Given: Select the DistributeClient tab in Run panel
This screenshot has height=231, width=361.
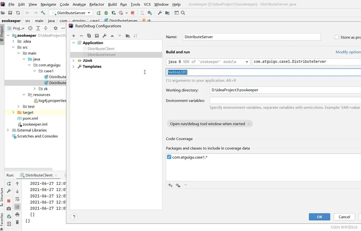Looking at the screenshot, I should pos(39,175).
